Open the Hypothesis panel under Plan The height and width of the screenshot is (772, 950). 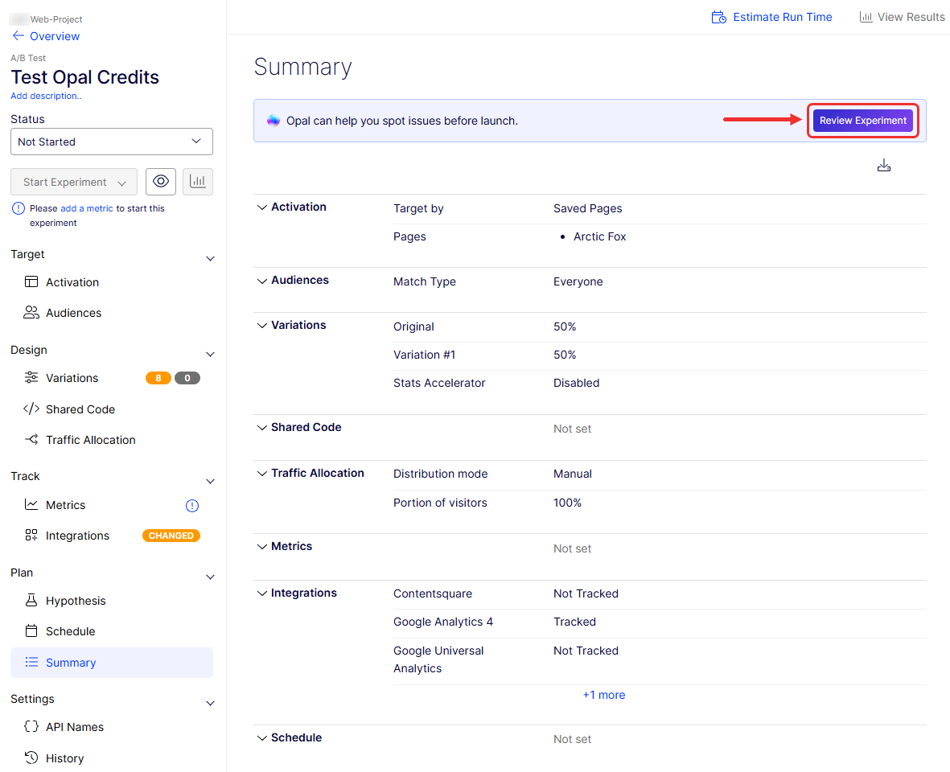pos(76,600)
